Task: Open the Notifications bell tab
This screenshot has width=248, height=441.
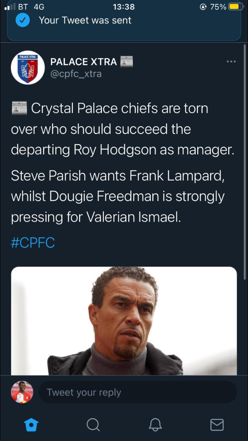Action: click(x=155, y=424)
